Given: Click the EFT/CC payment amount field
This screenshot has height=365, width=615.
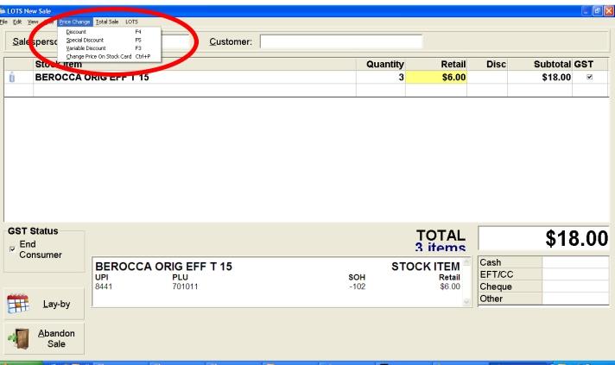Looking at the screenshot, I should (x=576, y=274).
